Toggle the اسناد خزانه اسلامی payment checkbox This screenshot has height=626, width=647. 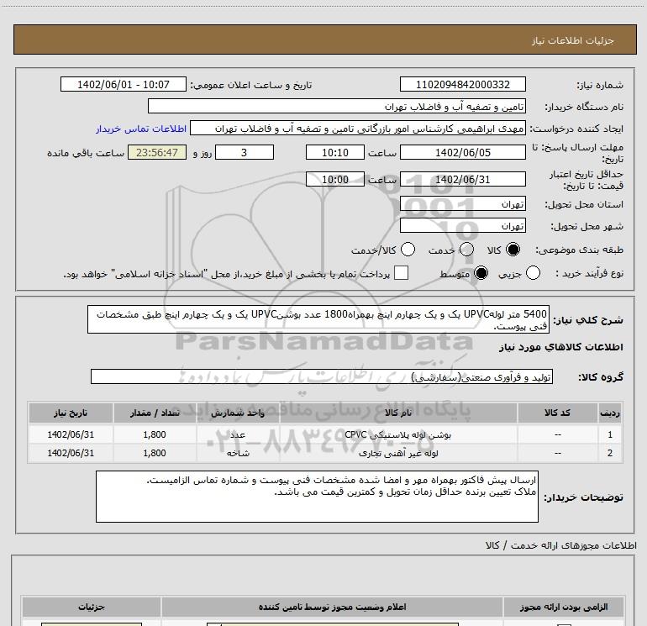401,273
